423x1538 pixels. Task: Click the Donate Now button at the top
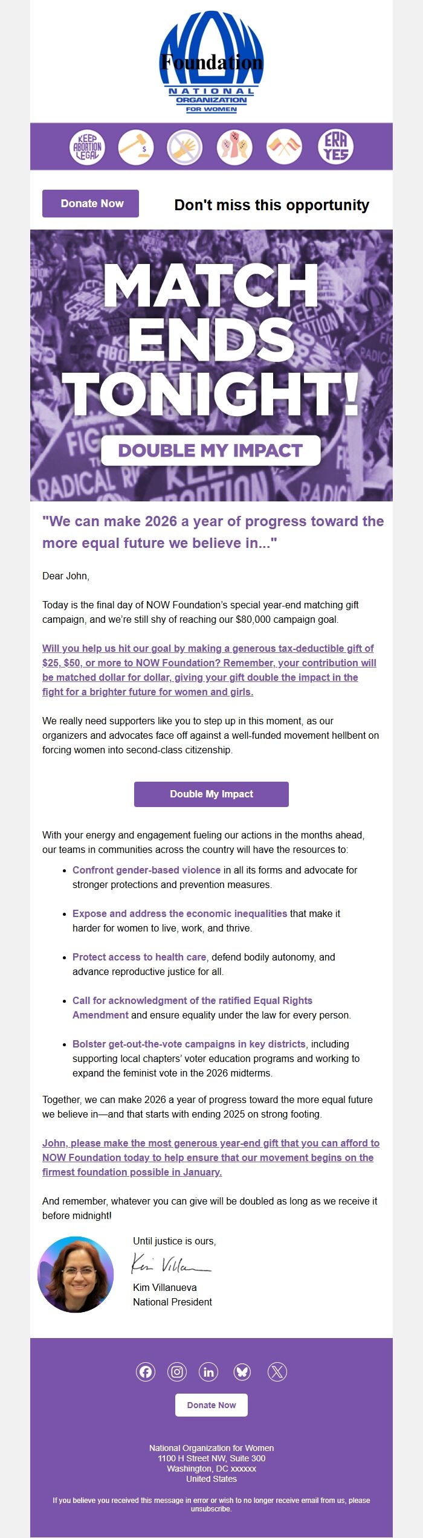point(91,204)
